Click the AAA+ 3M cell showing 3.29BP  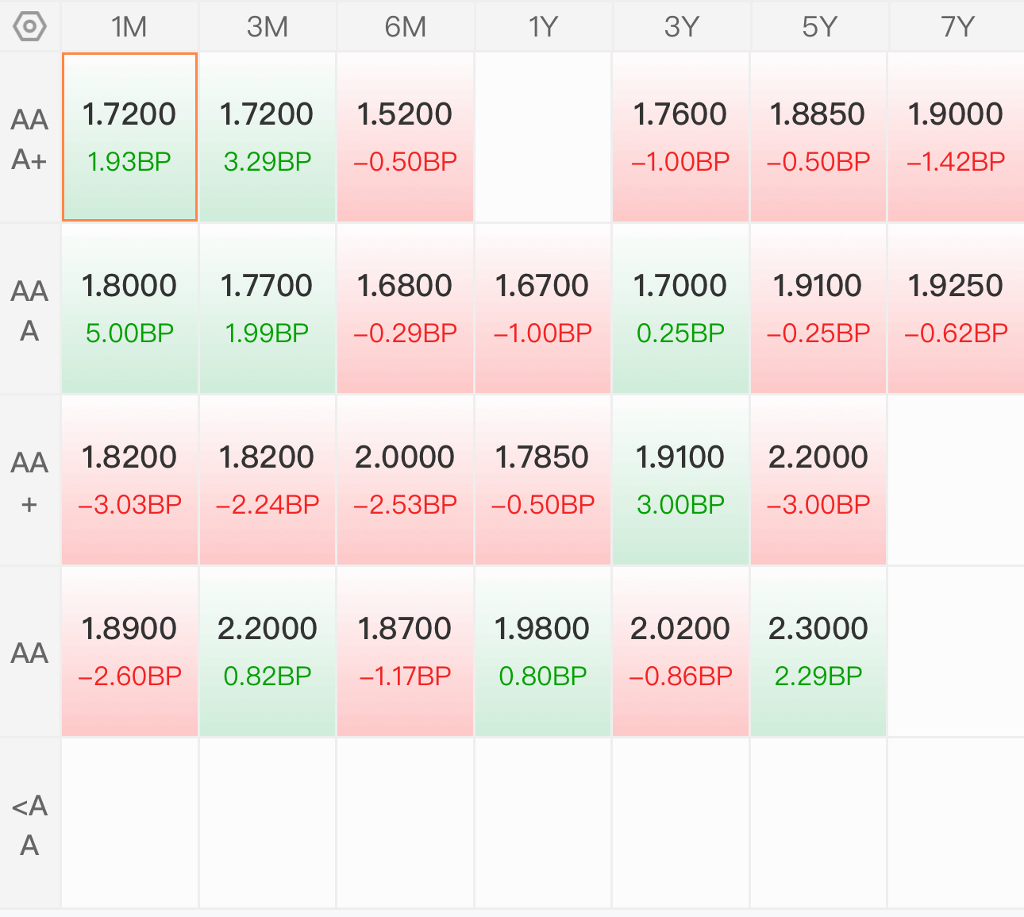pyautogui.click(x=268, y=137)
